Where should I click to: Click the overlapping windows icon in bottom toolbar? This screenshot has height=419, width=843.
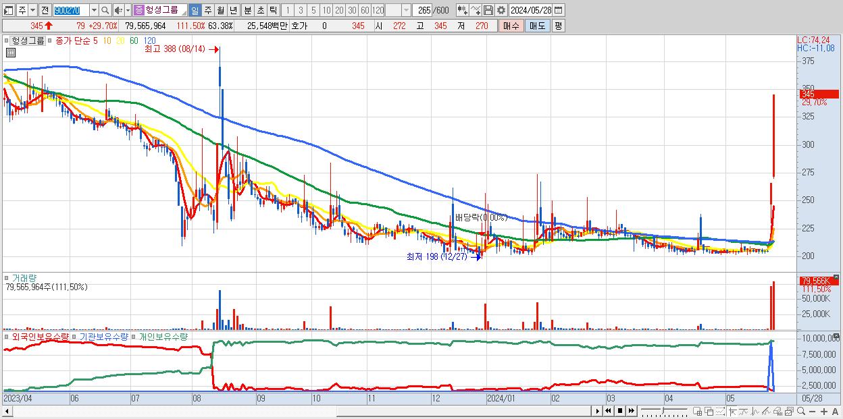click(x=709, y=411)
